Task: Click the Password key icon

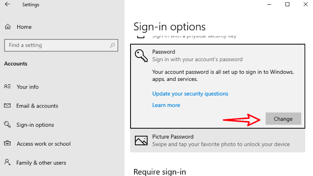Action: click(x=141, y=55)
